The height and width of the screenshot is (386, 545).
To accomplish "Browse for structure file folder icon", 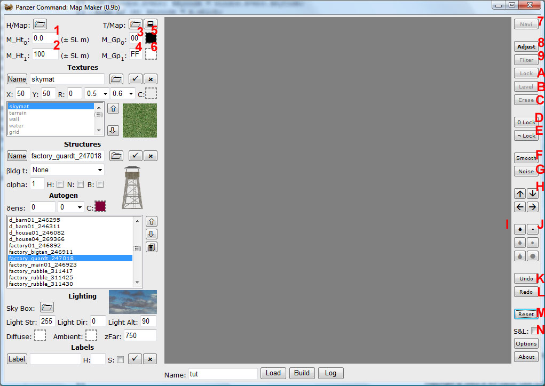I will (116, 156).
